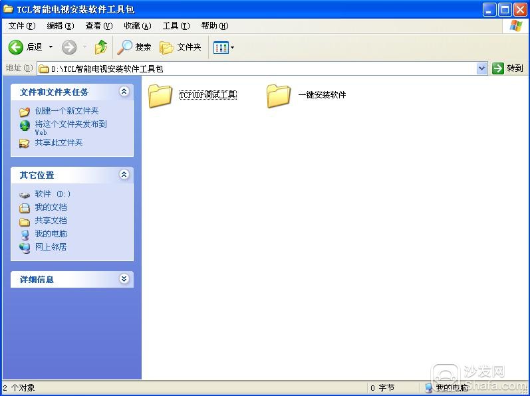Expand the 详细信息 panel
530x396 pixels.
click(x=124, y=279)
